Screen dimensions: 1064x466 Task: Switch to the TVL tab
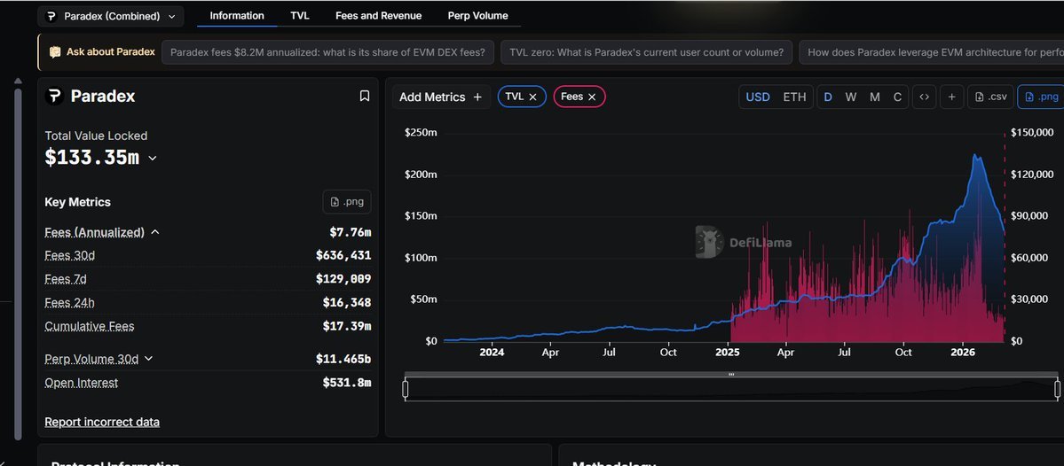click(x=300, y=16)
